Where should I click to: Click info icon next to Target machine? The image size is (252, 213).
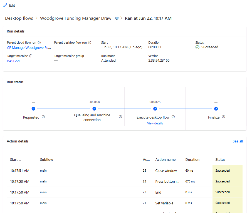click(x=31, y=56)
